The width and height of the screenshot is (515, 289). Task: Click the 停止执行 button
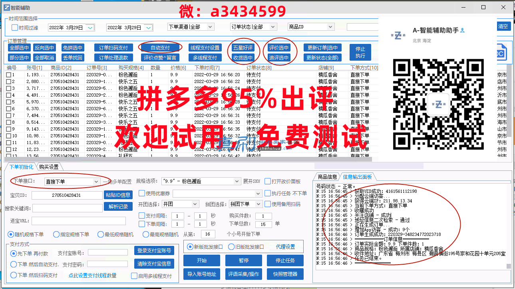coord(360,53)
